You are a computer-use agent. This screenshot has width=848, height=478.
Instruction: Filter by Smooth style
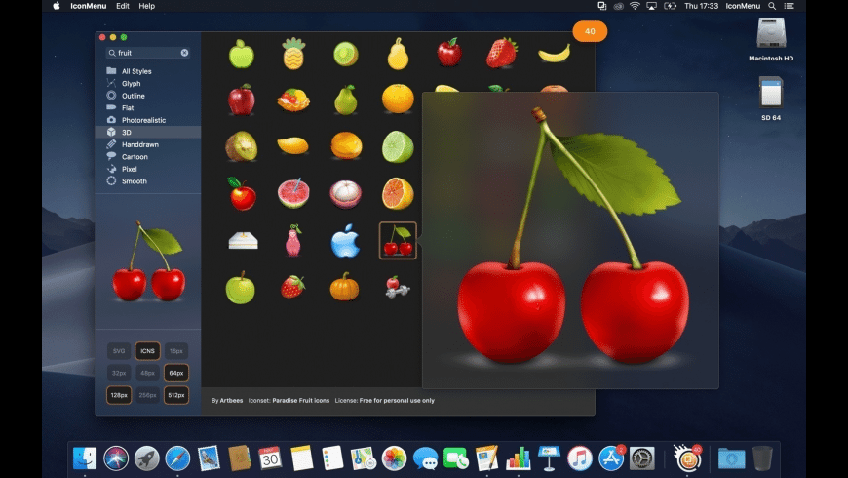[x=148, y=180]
